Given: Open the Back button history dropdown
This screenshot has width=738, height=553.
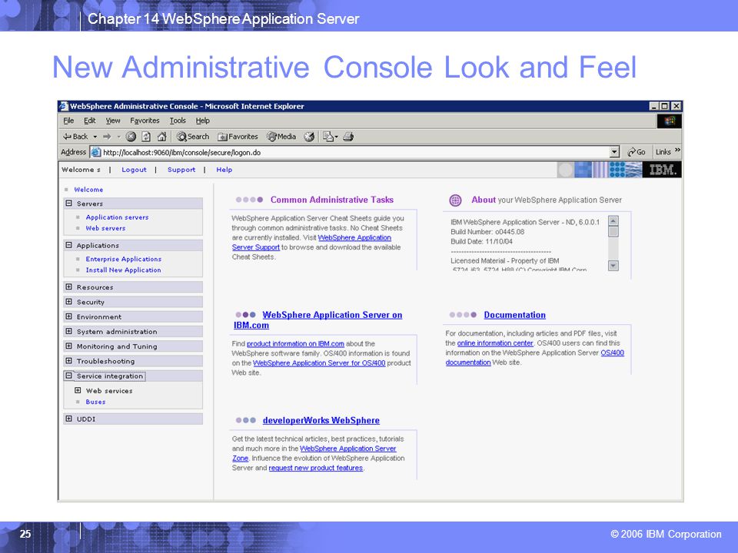Looking at the screenshot, I should tap(95, 137).
